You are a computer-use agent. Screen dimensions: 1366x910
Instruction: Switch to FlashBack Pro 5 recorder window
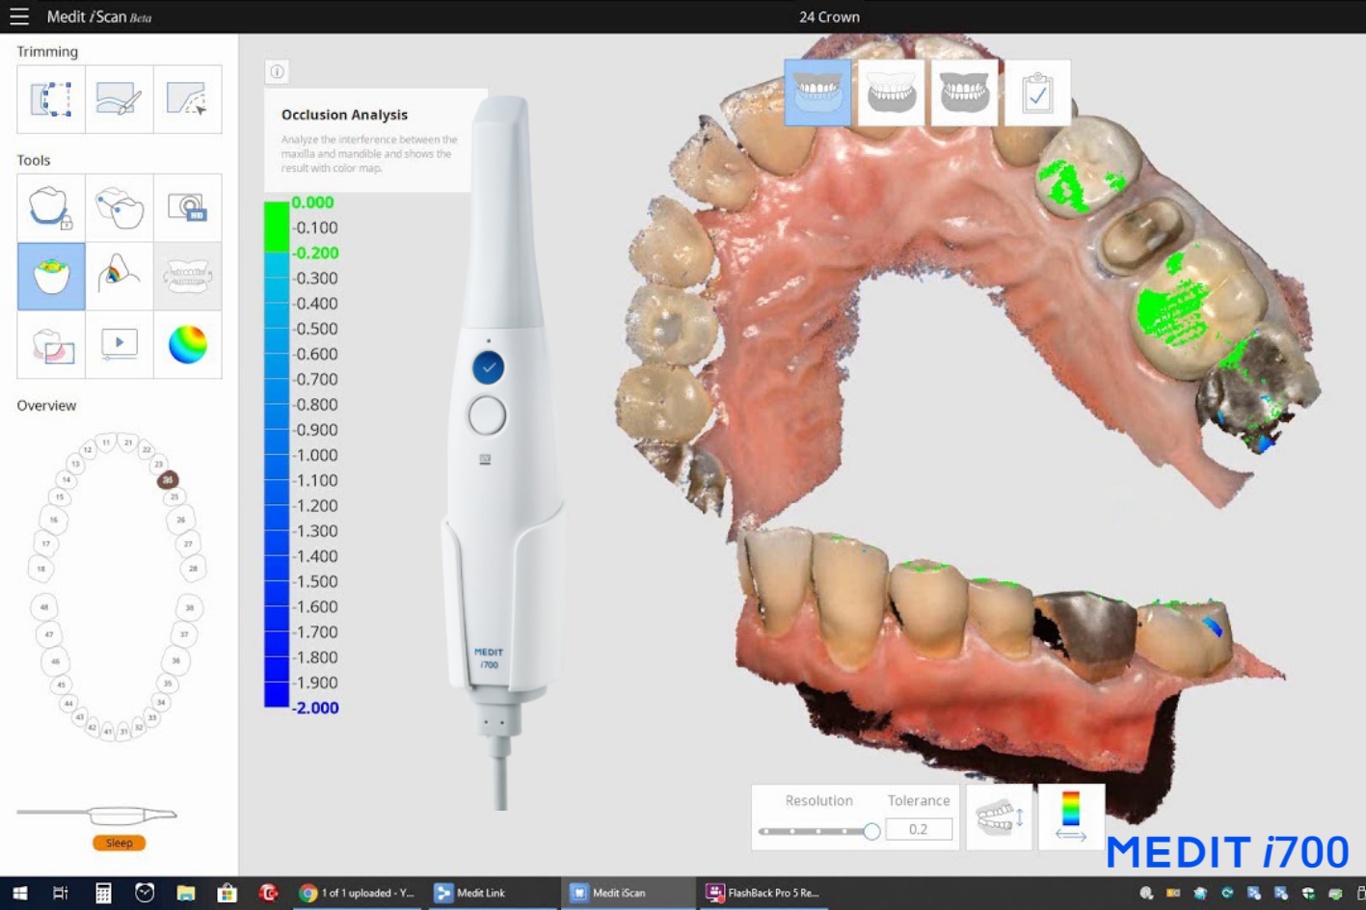763,894
